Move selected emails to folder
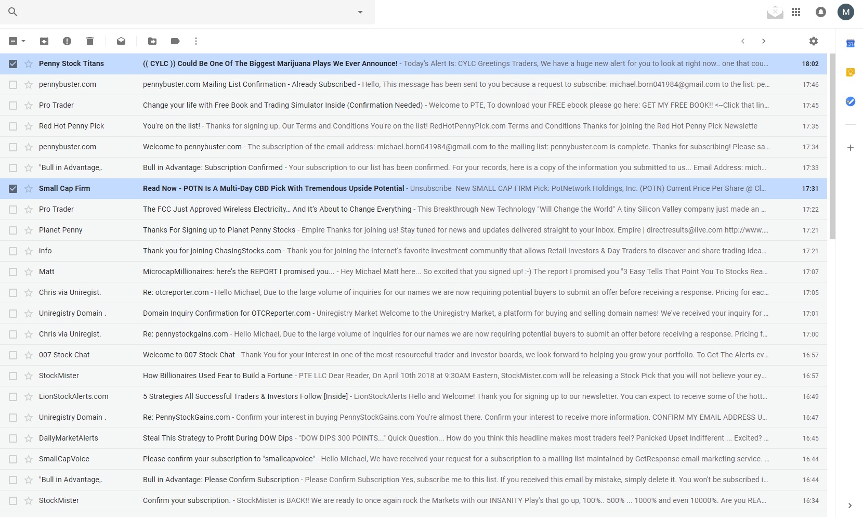863x517 pixels. 152,41
